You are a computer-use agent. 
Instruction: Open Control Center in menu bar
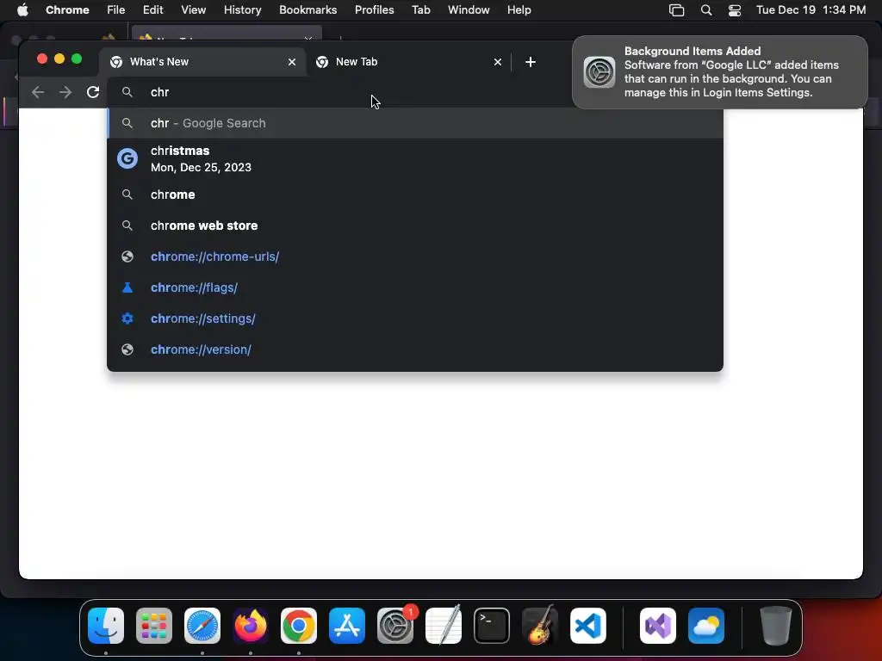point(735,10)
